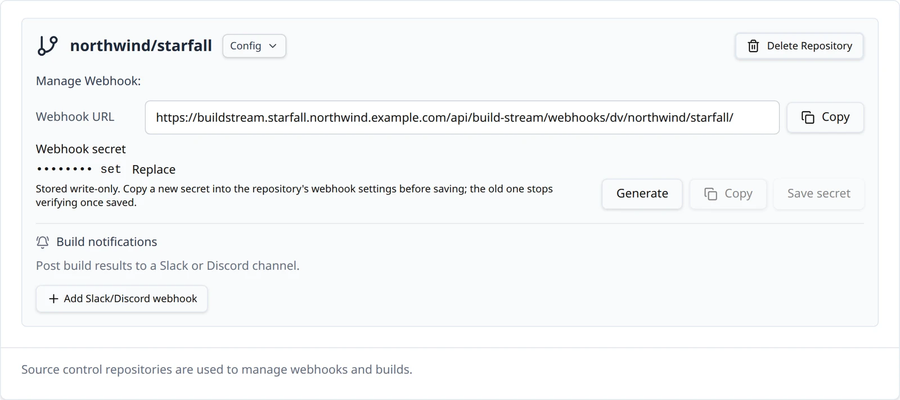This screenshot has height=400, width=900.
Task: Click the bell icon beside Build notifications
Action: (x=43, y=242)
